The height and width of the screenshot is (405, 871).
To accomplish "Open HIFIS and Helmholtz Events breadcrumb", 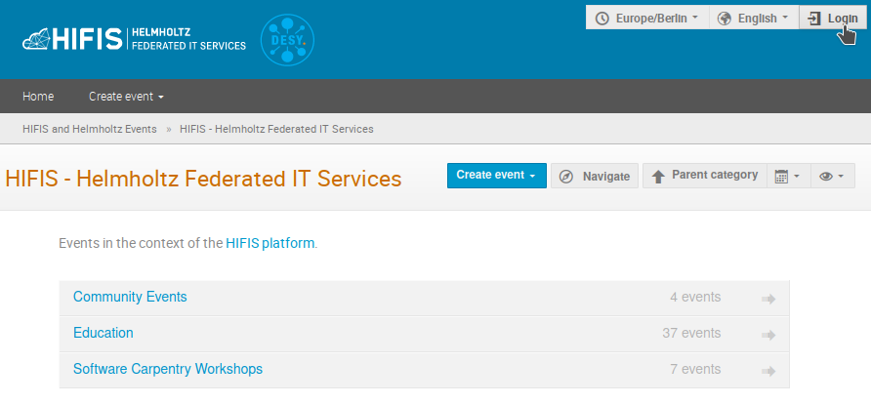I will (90, 129).
